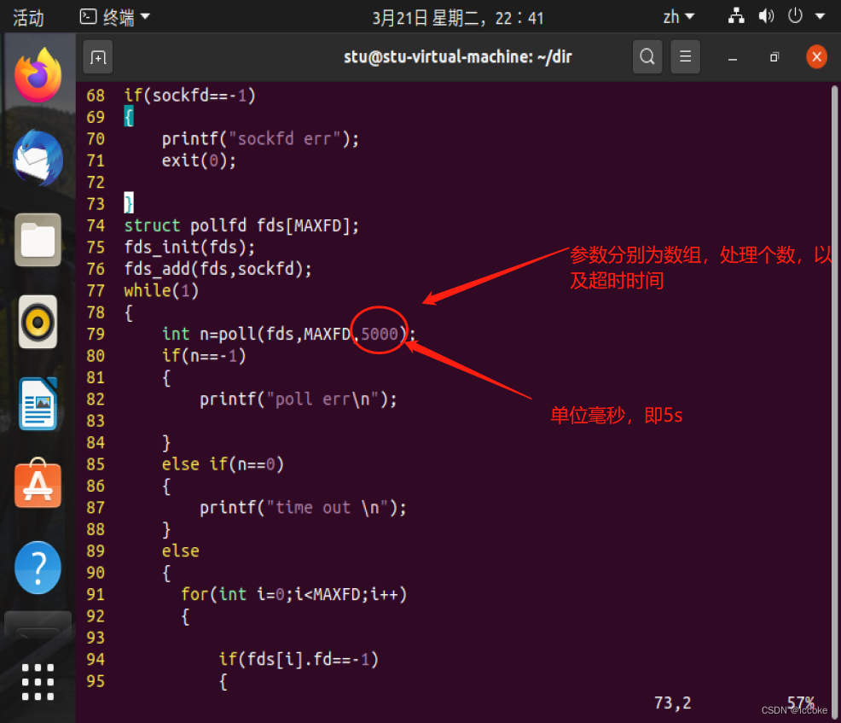Click the for loop on line 91
Image resolution: width=841 pixels, height=723 pixels.
click(x=294, y=594)
